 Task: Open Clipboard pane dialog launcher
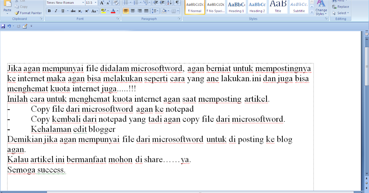tap(41, 19)
